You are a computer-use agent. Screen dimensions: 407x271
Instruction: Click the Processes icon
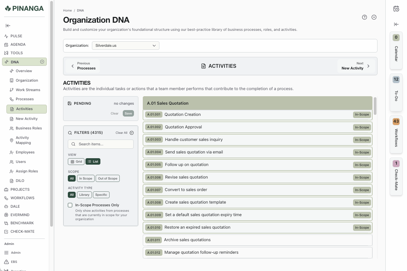[x=12, y=99]
